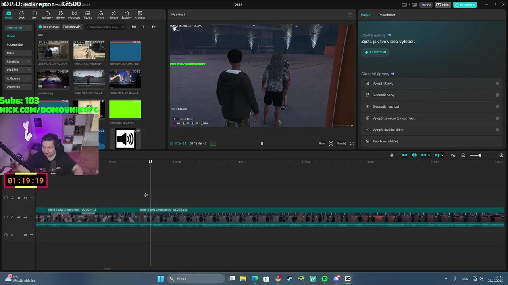This screenshot has width=508, height=285.
Task: Lock the kleno a cayo video track
Action: coord(12,217)
